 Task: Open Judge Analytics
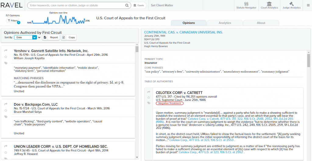292,5
